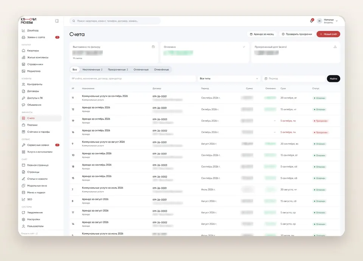363x261 pixels.
Task: Open Заявки с сайта in sidebar
Action: pos(40,37)
